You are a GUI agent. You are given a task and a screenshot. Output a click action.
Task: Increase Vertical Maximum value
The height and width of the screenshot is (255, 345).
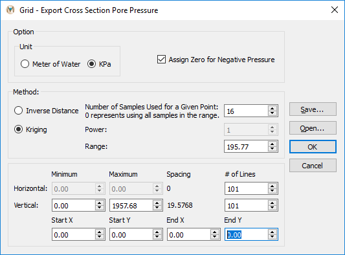point(157,203)
